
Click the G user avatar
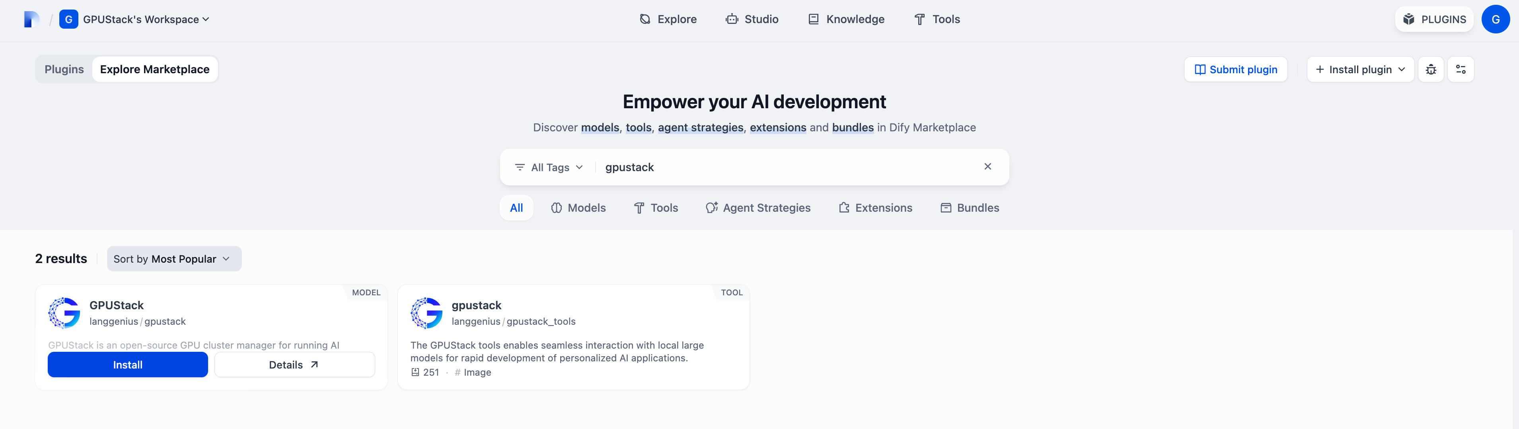(x=1495, y=19)
